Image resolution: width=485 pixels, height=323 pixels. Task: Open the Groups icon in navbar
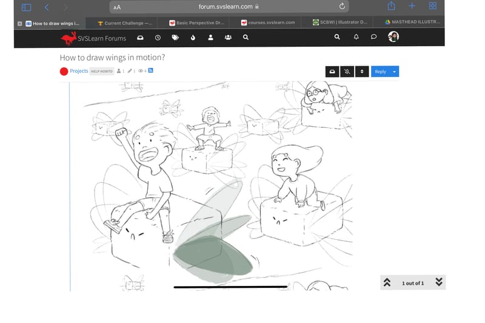(x=228, y=38)
